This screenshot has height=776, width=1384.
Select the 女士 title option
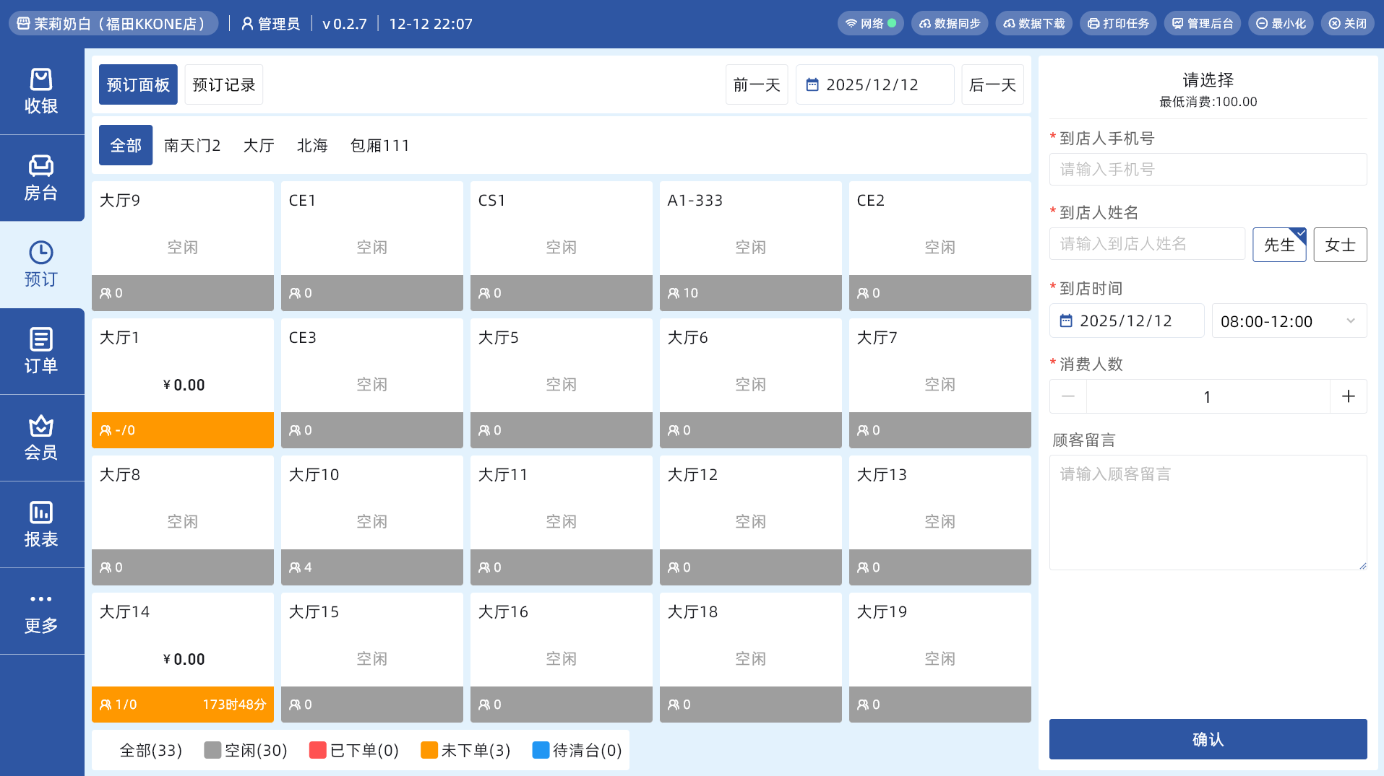point(1339,245)
